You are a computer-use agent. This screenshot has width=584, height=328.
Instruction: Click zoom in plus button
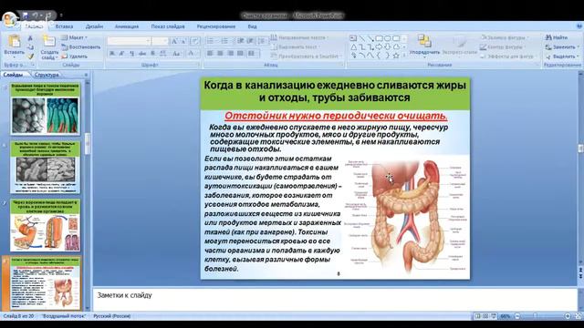[568, 316]
